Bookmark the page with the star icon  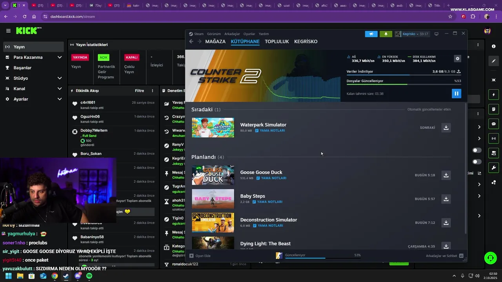[450, 16]
